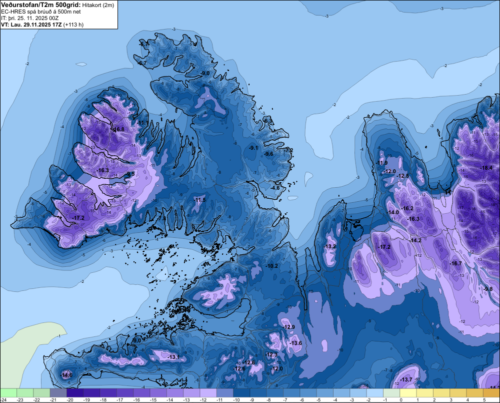Click the legend swatch between -2 and -1
500x403 pixels.
[375, 393]
